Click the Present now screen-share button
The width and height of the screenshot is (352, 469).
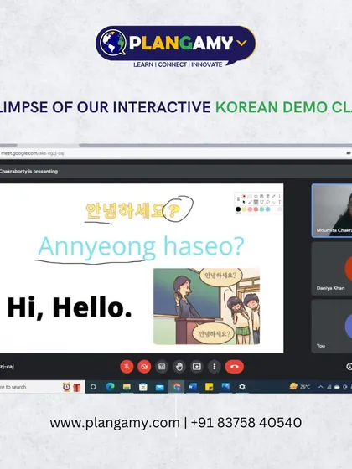(197, 367)
